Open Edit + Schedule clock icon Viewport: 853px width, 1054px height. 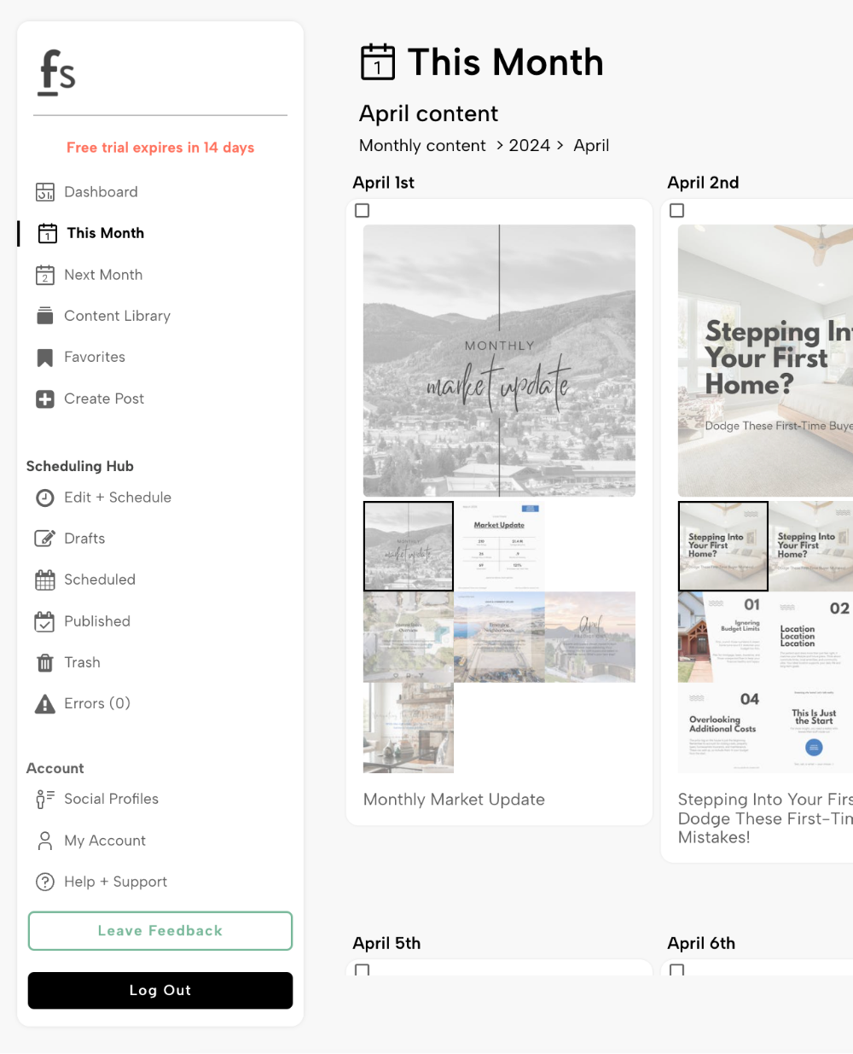click(x=45, y=498)
